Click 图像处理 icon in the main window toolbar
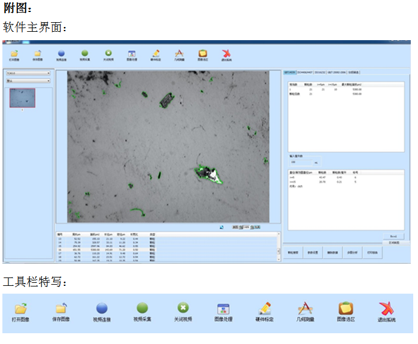Image resolution: width=418 pixels, height=344 pixels. coord(132,54)
